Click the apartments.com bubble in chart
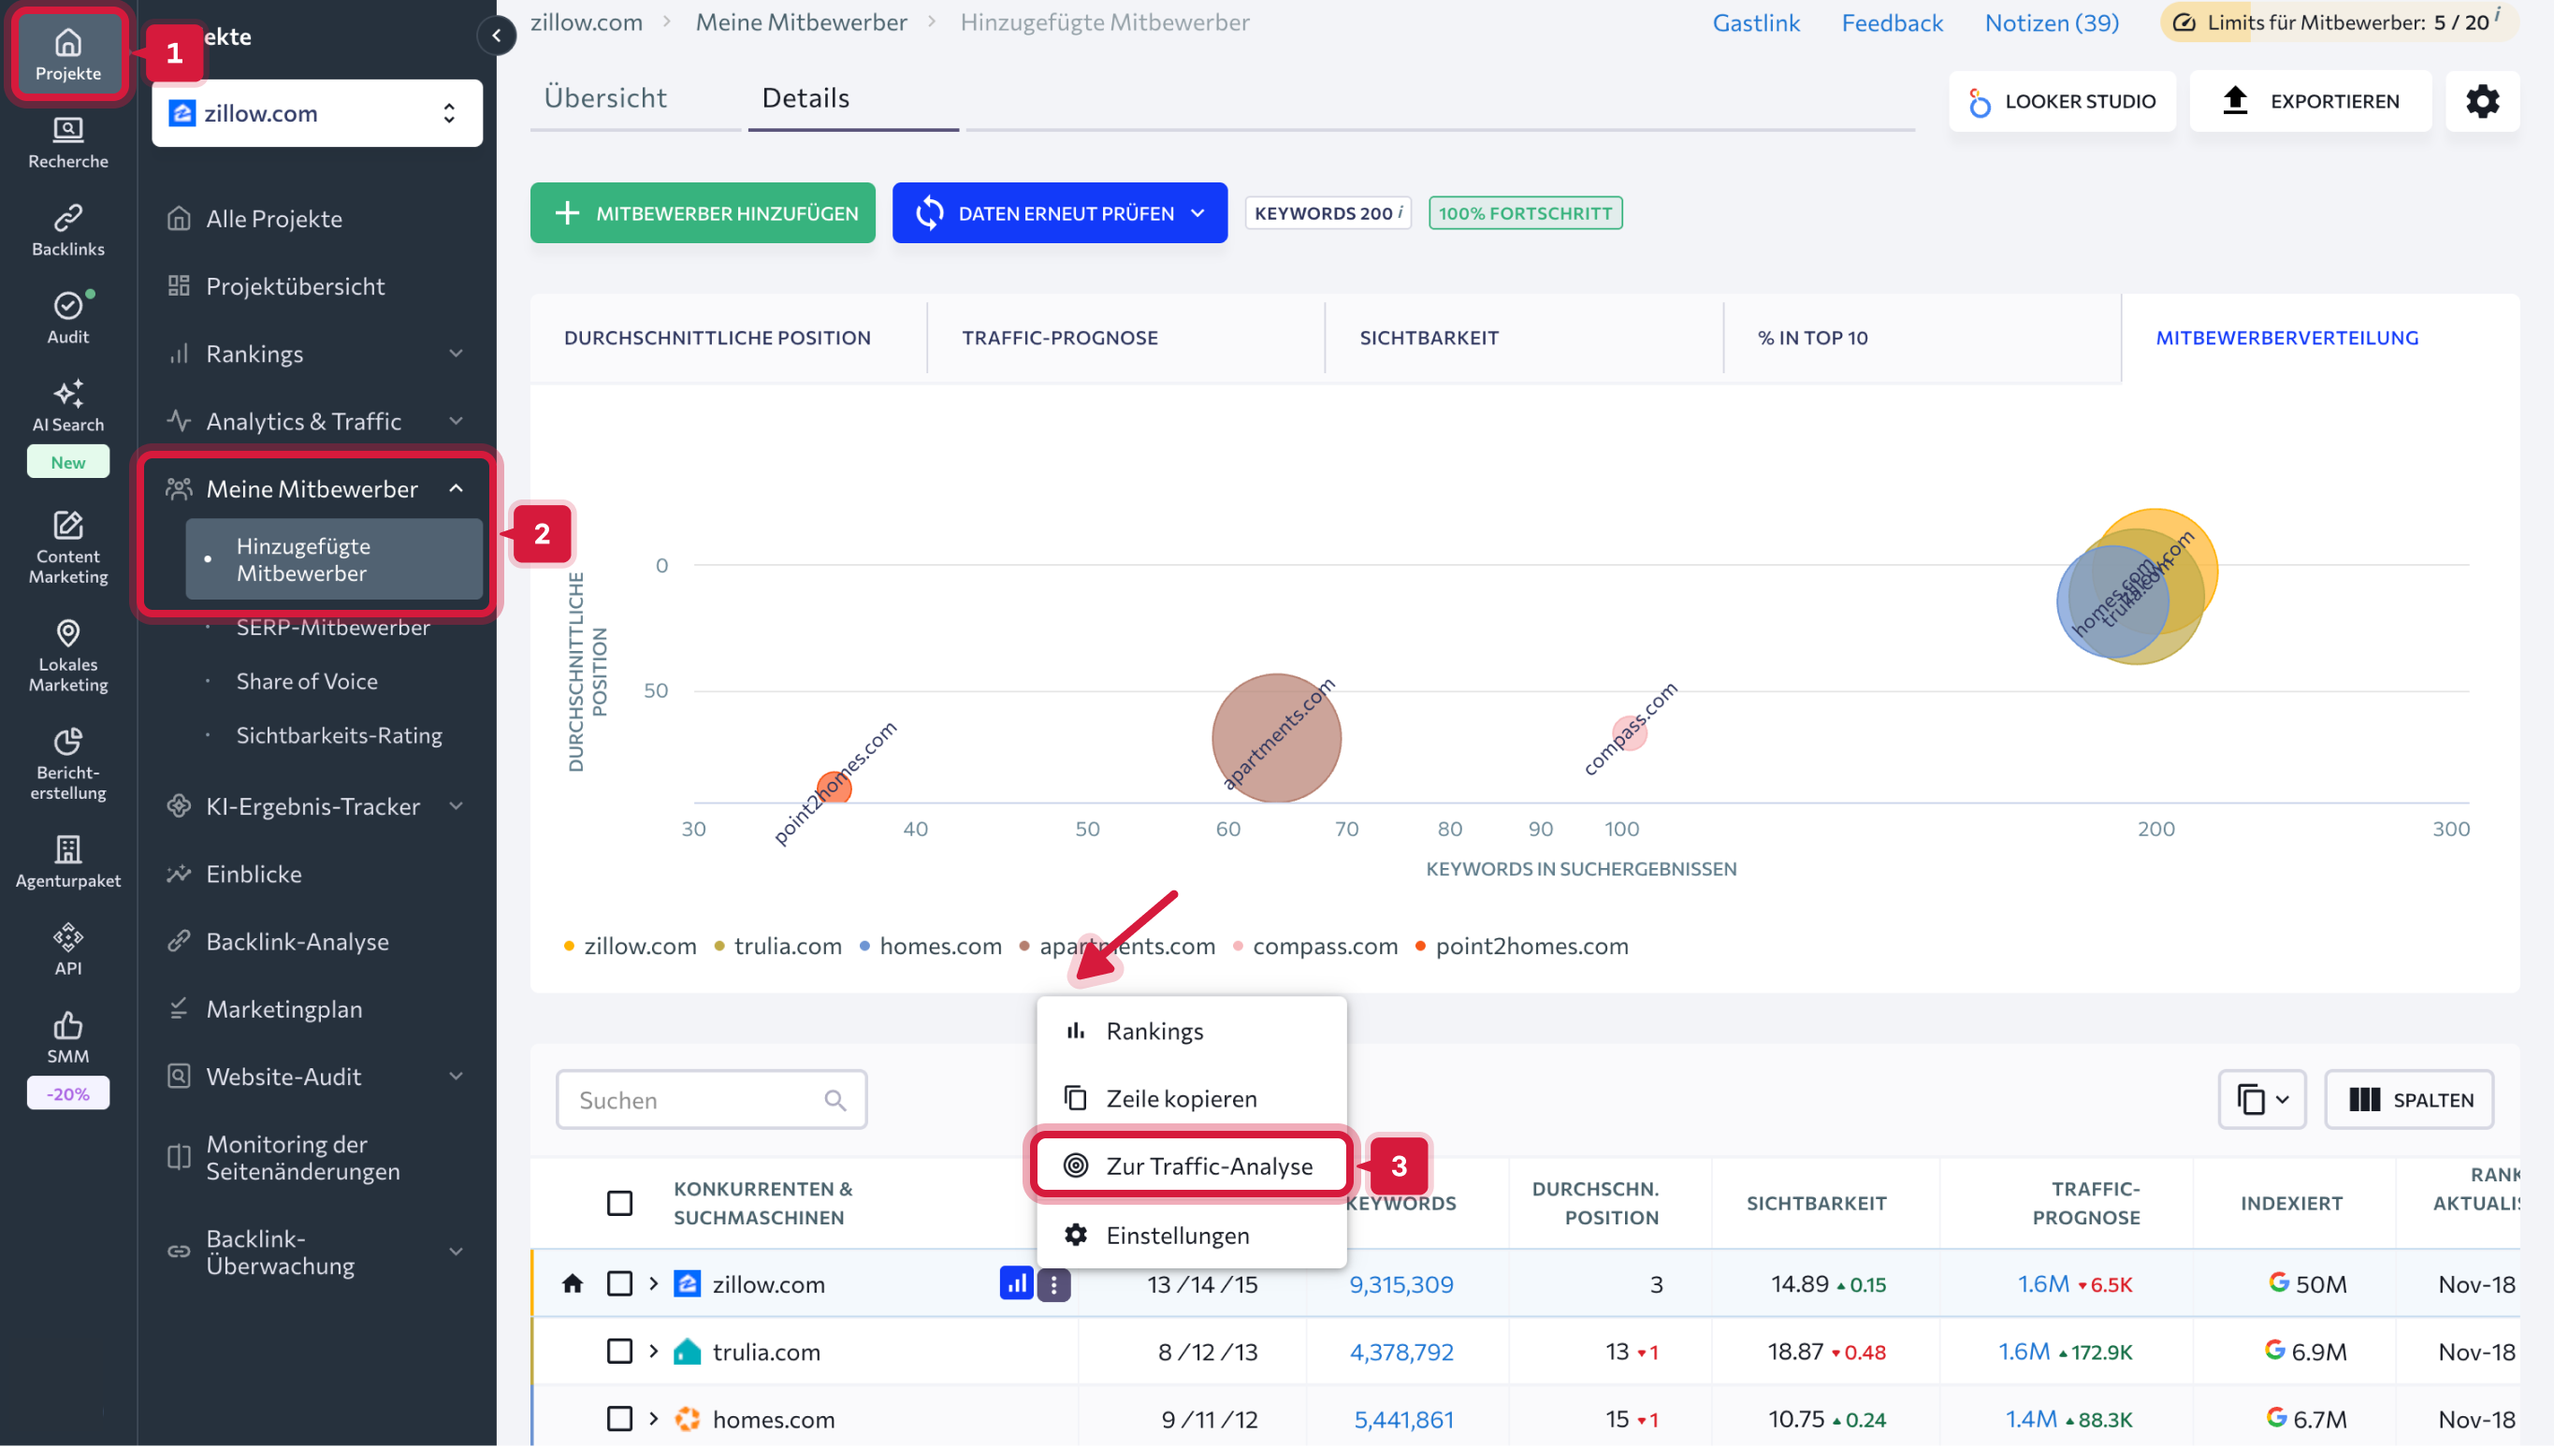This screenshot has height=1447, width=2554. 1275,738
